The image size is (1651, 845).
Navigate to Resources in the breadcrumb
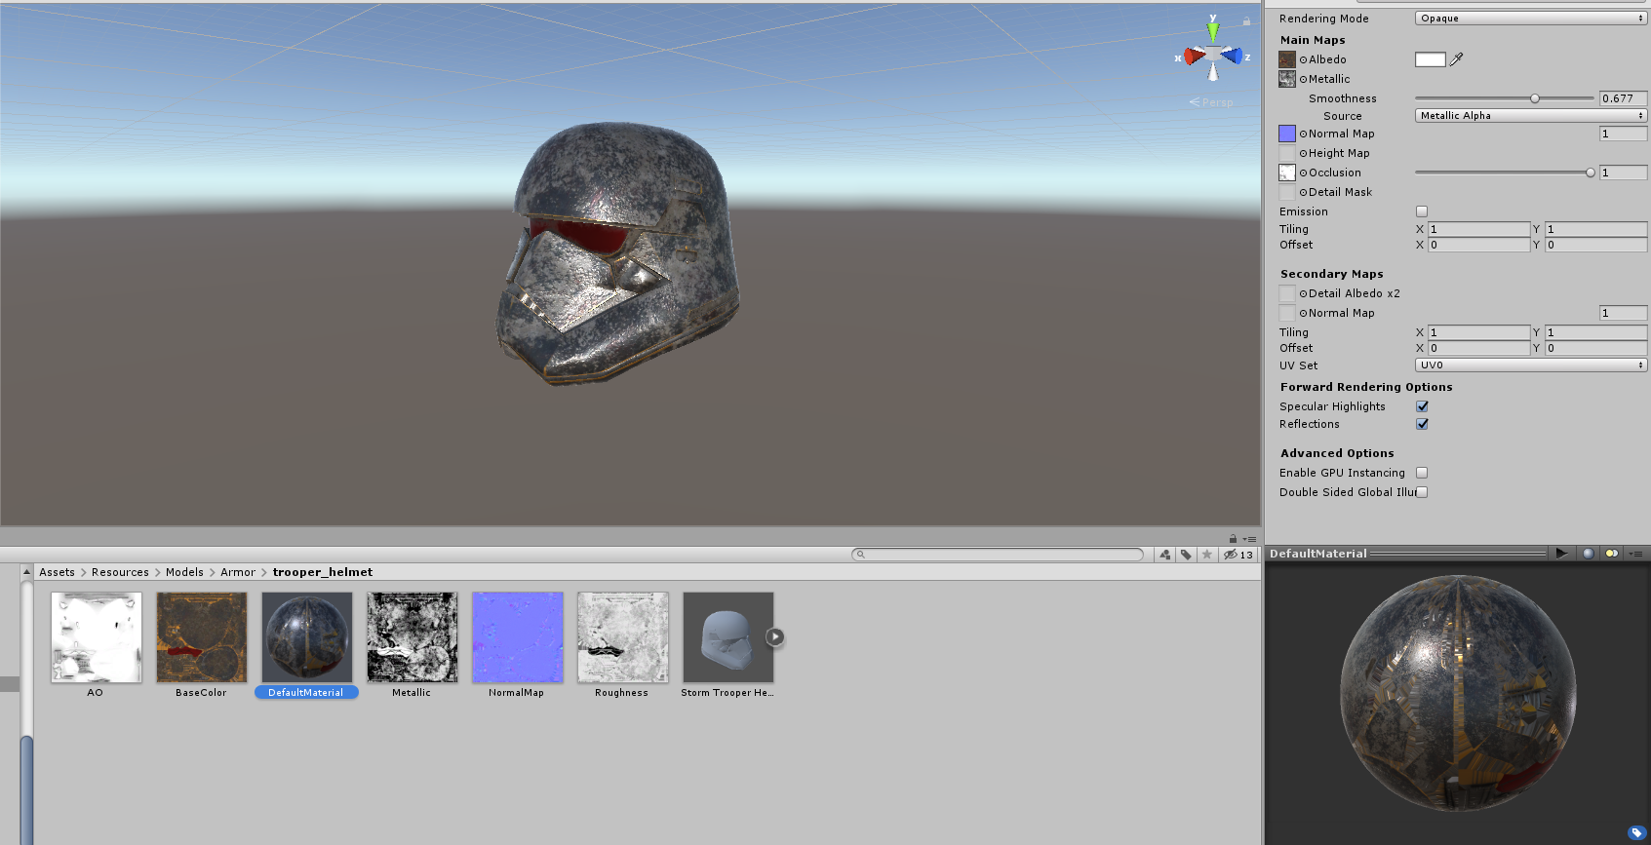click(120, 572)
